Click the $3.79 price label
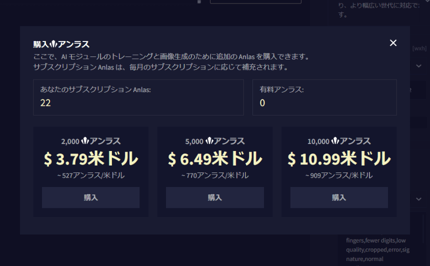The image size is (430, 266). [90, 159]
